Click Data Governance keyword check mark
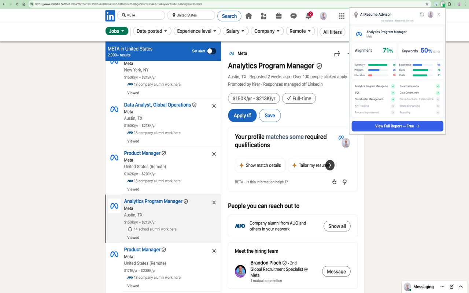 pos(437,93)
